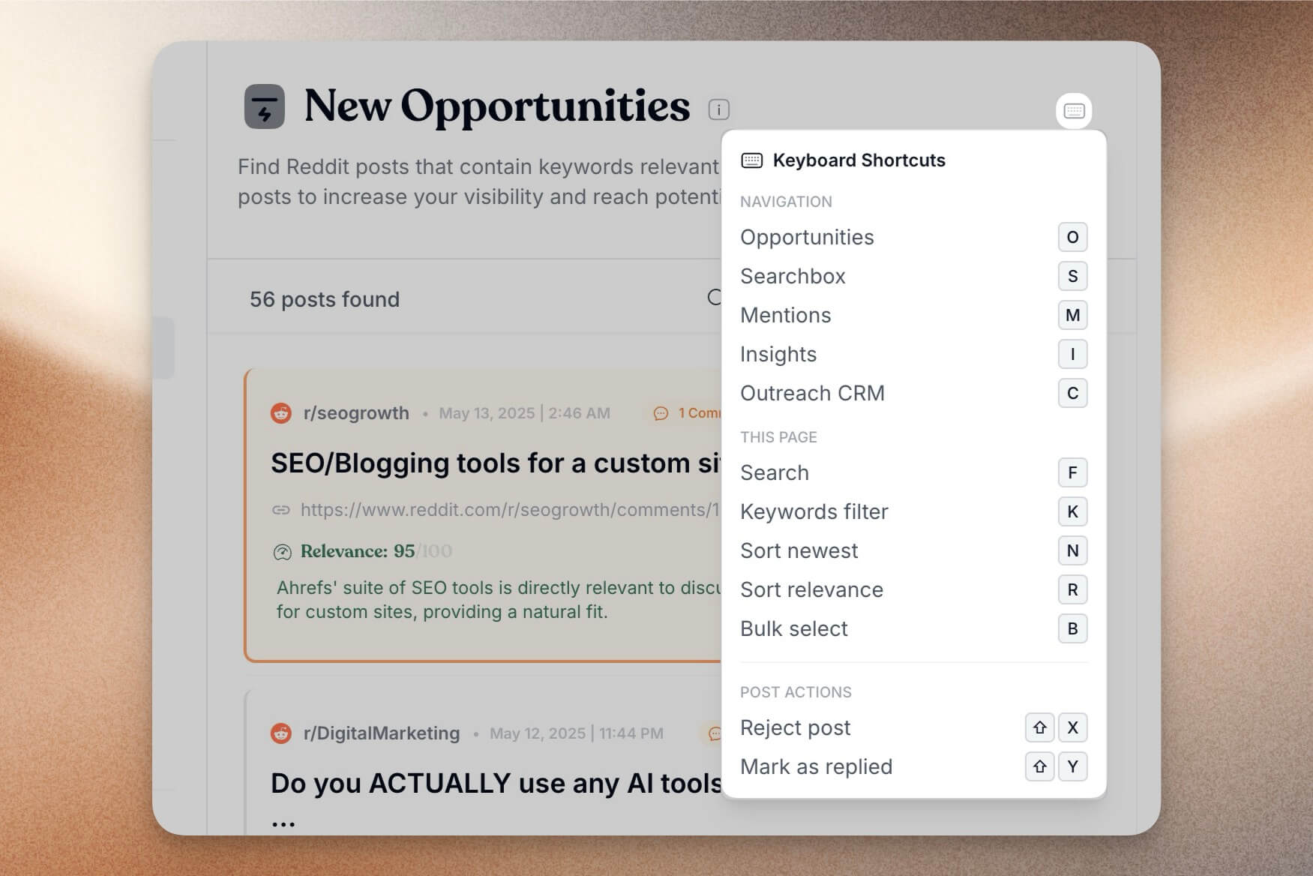The width and height of the screenshot is (1313, 876).
Task: Choose Sort relevance option
Action: pos(811,589)
